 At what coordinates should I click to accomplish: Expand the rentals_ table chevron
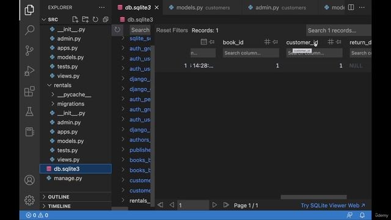pos(123,200)
